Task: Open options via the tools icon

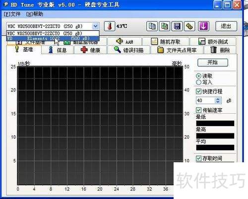Action: click(x=189, y=26)
